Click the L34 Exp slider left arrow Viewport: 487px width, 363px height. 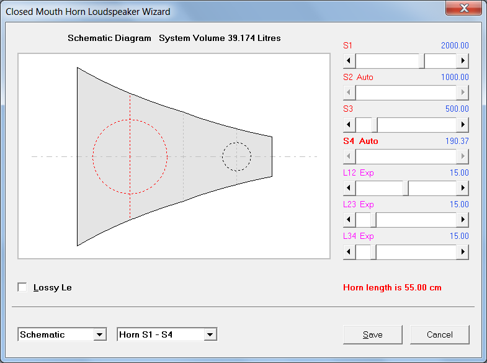coord(349,251)
